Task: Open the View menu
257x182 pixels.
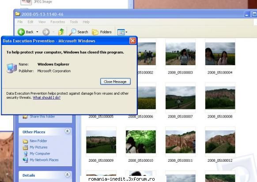Action: pyautogui.click(x=42, y=22)
